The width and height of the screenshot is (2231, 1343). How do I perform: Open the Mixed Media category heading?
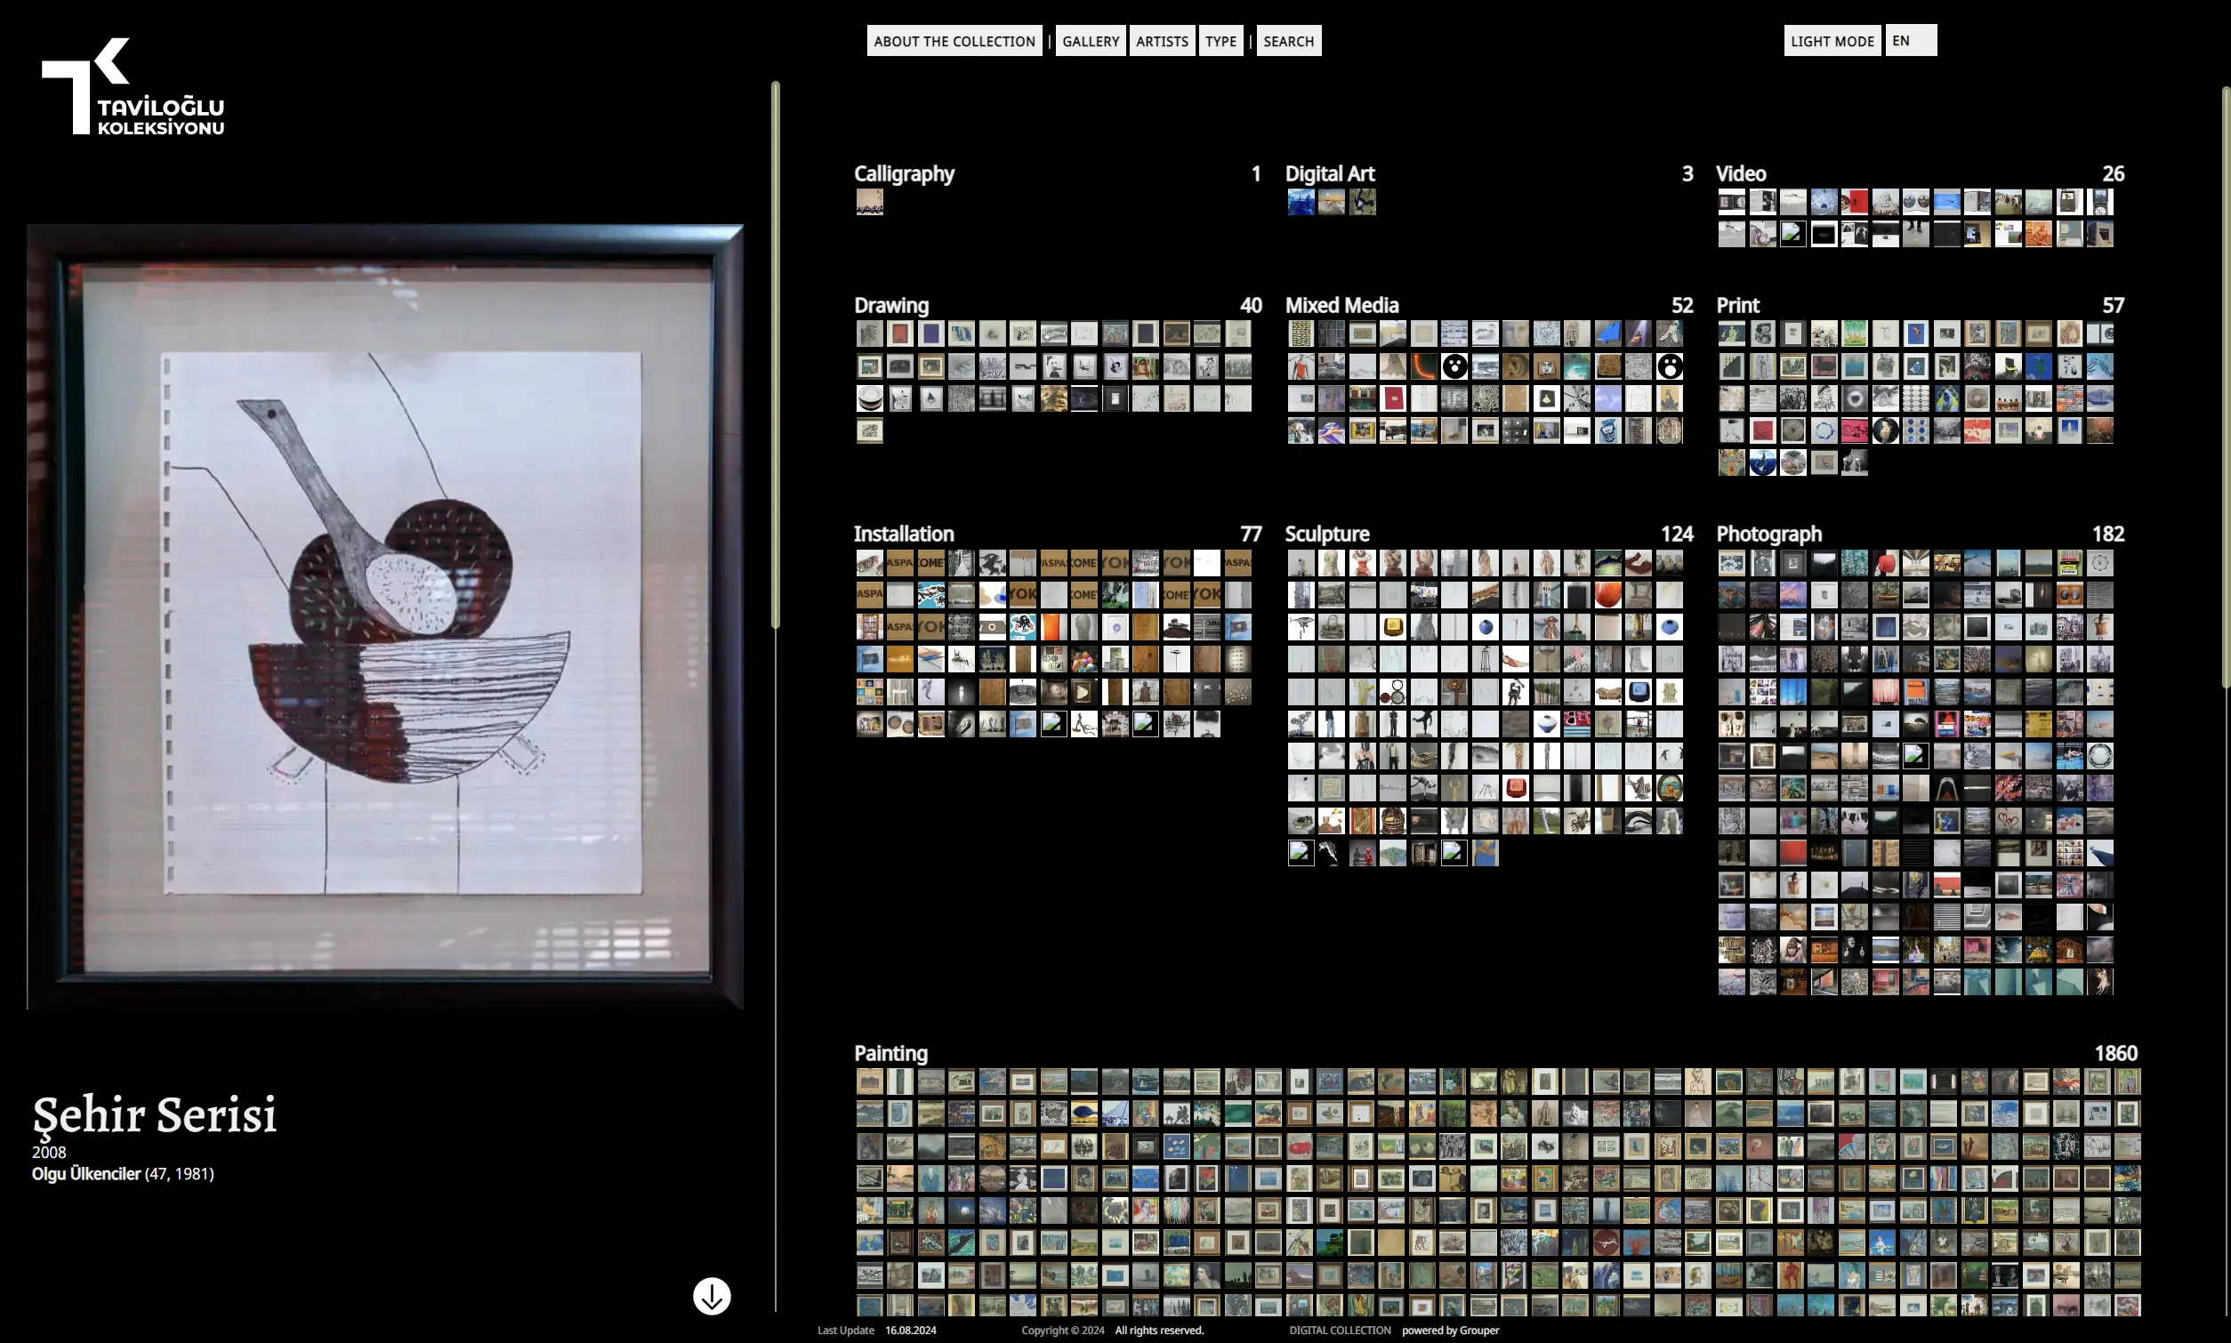click(x=1341, y=305)
